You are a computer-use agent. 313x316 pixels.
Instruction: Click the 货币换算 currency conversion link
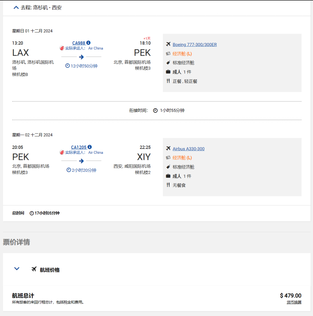[294, 302]
